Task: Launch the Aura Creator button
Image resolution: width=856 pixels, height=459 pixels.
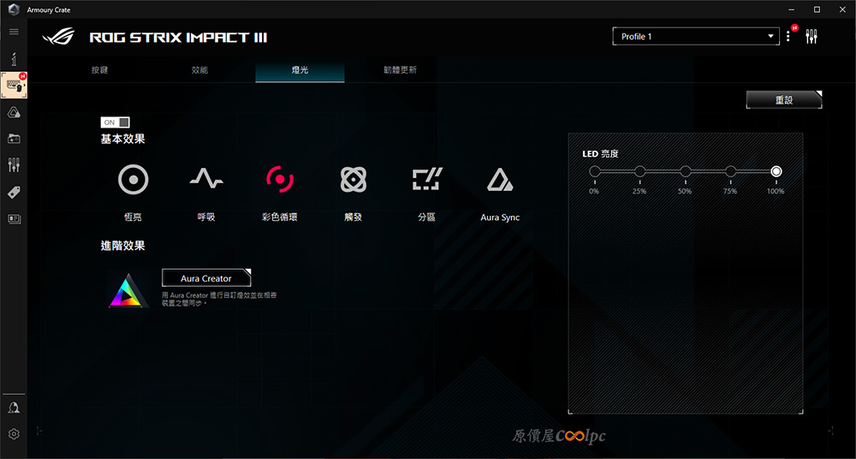Action: click(206, 278)
